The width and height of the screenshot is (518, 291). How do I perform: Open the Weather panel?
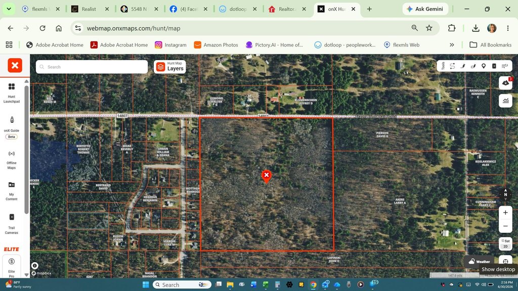pos(479,262)
